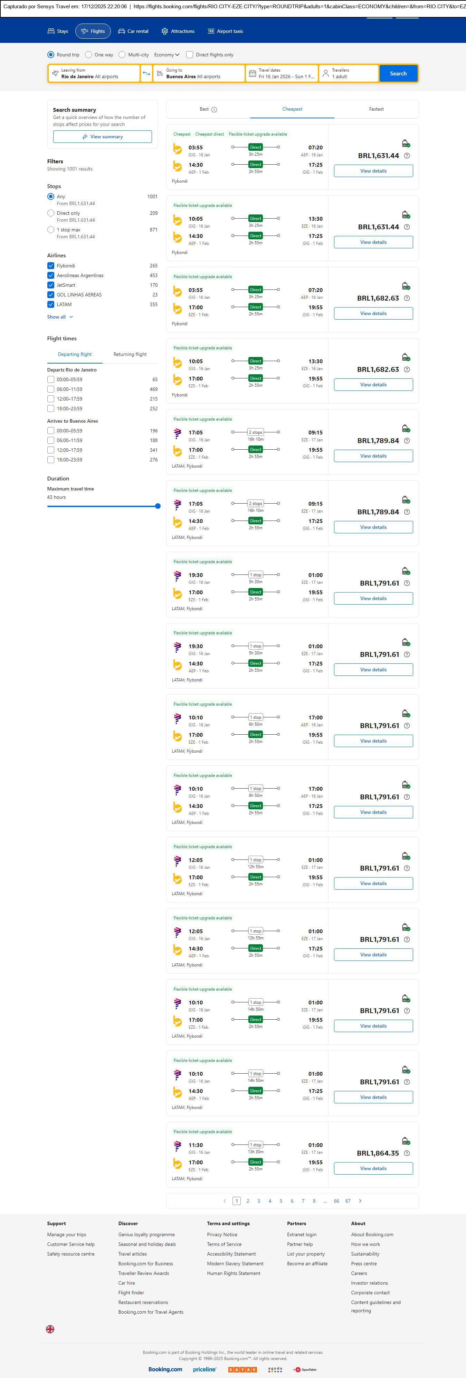This screenshot has width=466, height=1378.
Task: Open the Travellers selector
Action: pyautogui.click(x=349, y=73)
